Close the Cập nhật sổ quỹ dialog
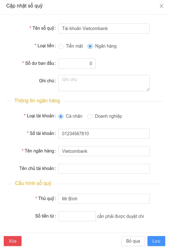The height and width of the screenshot is (247, 169). click(162, 6)
